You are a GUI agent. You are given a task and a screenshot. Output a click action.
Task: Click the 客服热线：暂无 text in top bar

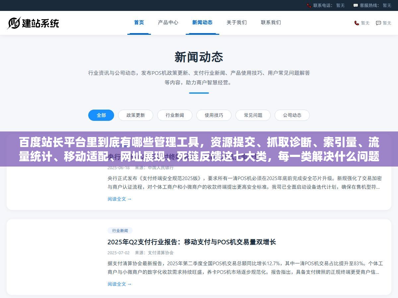[x=375, y=5]
